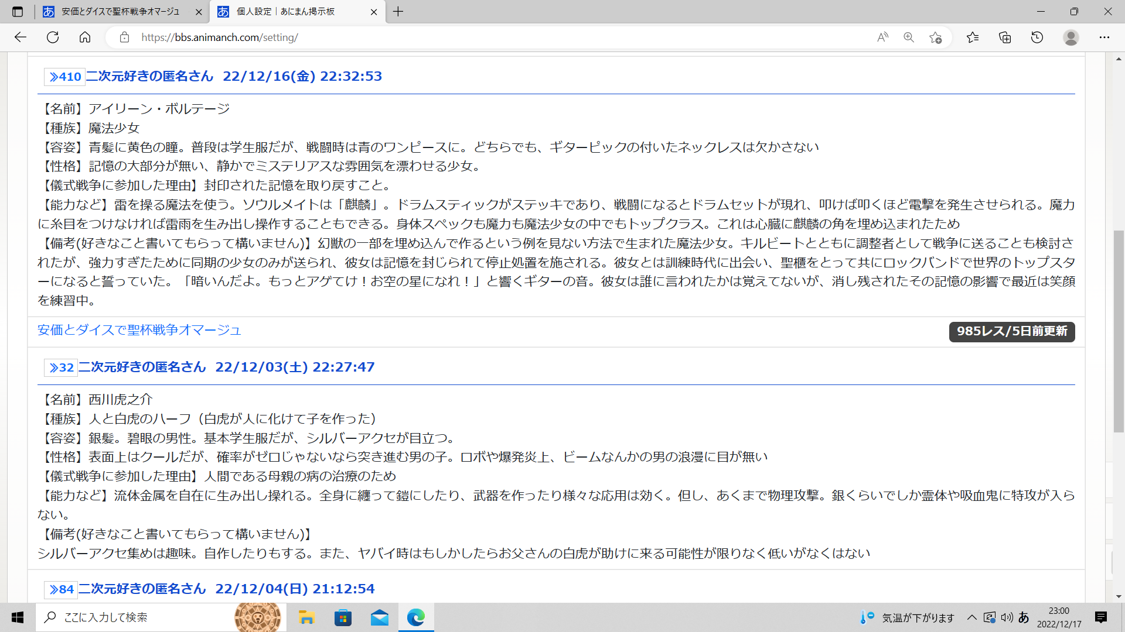This screenshot has width=1125, height=632.
Task: Open the tab actions menu
Action: [18, 12]
